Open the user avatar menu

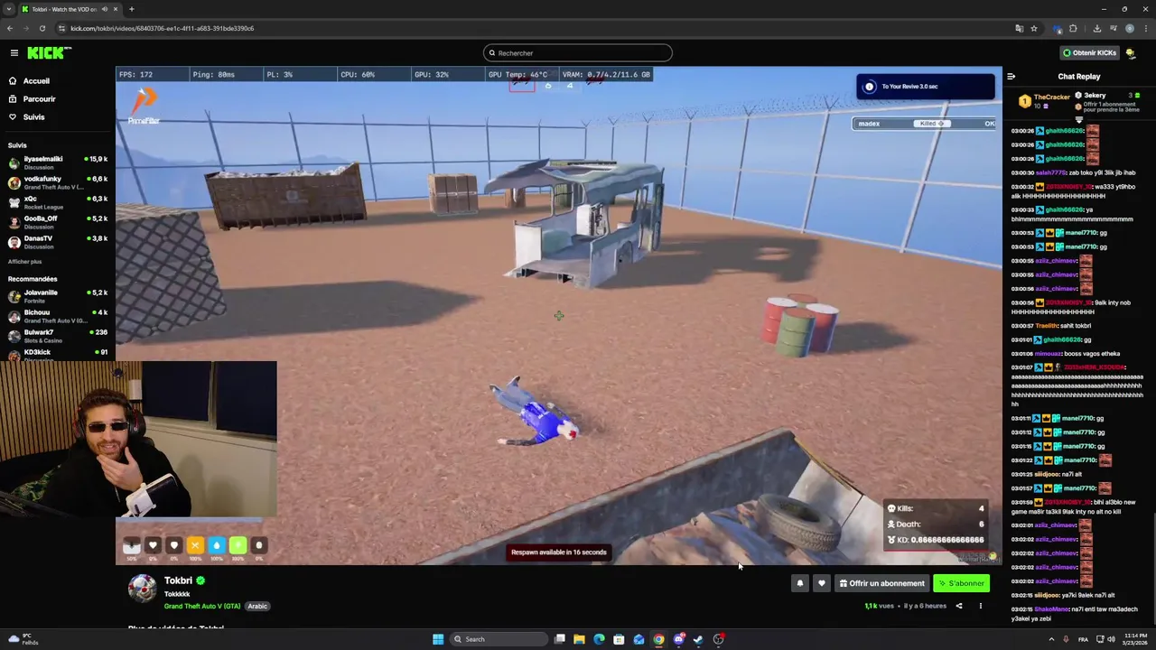1131,53
